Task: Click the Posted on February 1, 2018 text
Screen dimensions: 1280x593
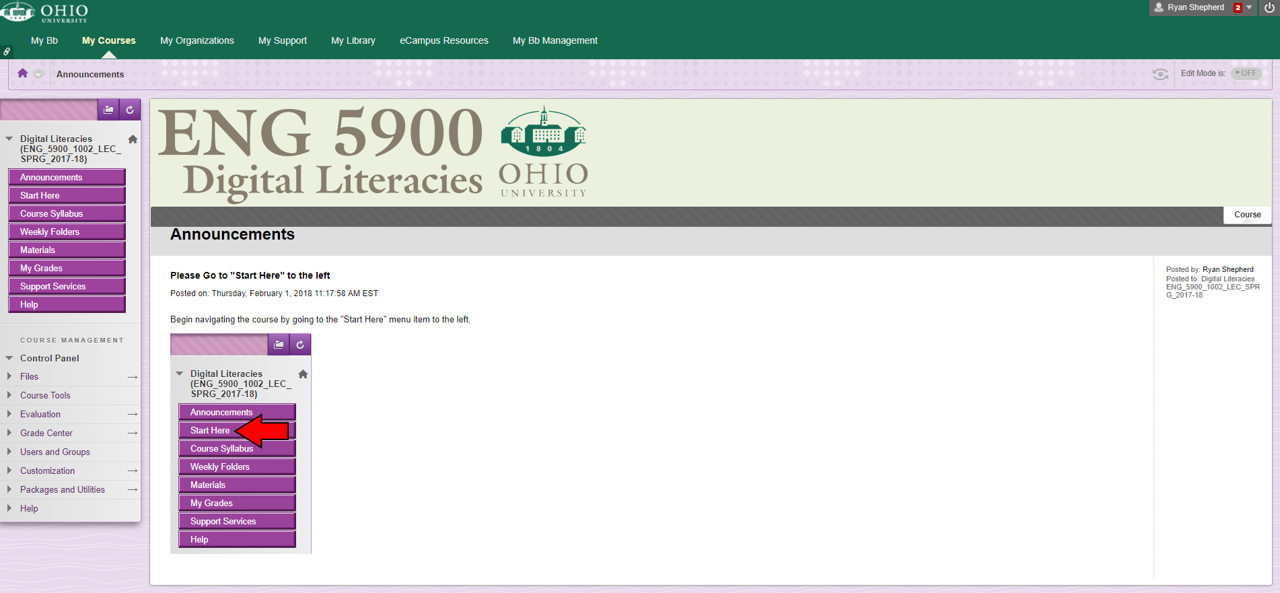Action: (274, 293)
